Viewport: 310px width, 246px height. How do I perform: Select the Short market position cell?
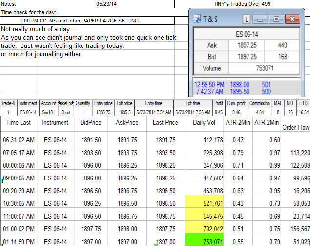65,112
